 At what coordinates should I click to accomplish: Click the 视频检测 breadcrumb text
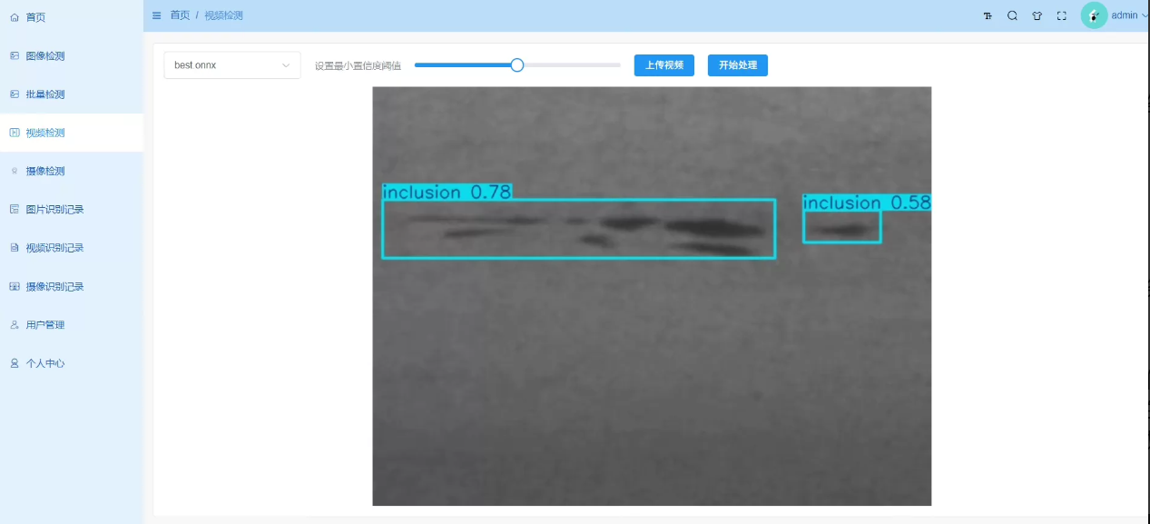pos(223,15)
